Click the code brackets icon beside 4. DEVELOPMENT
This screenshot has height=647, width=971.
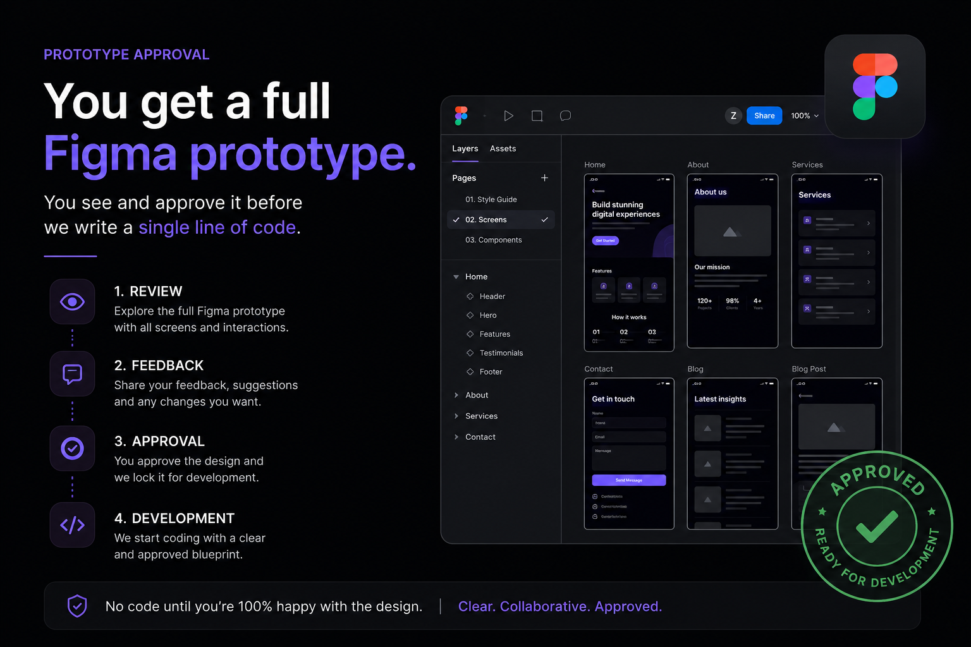point(72,525)
